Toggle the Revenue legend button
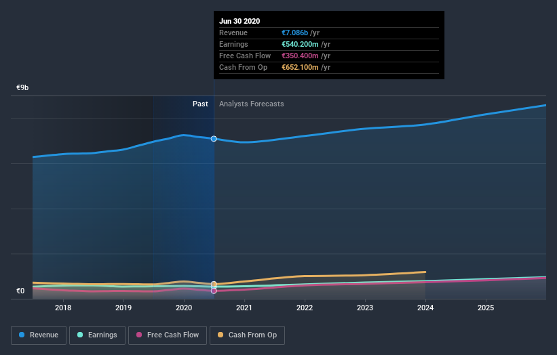The image size is (557, 355). (x=39, y=335)
